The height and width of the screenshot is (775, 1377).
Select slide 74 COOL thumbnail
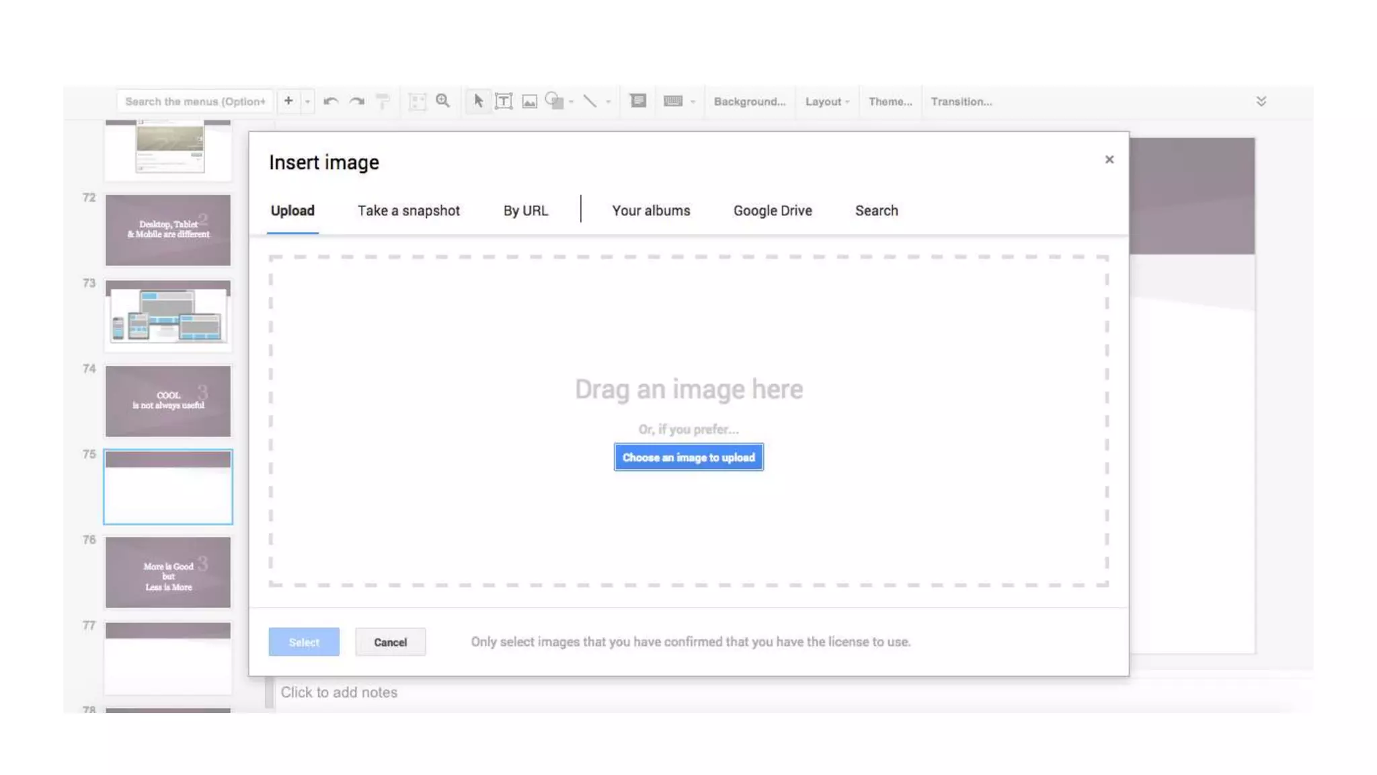168,401
